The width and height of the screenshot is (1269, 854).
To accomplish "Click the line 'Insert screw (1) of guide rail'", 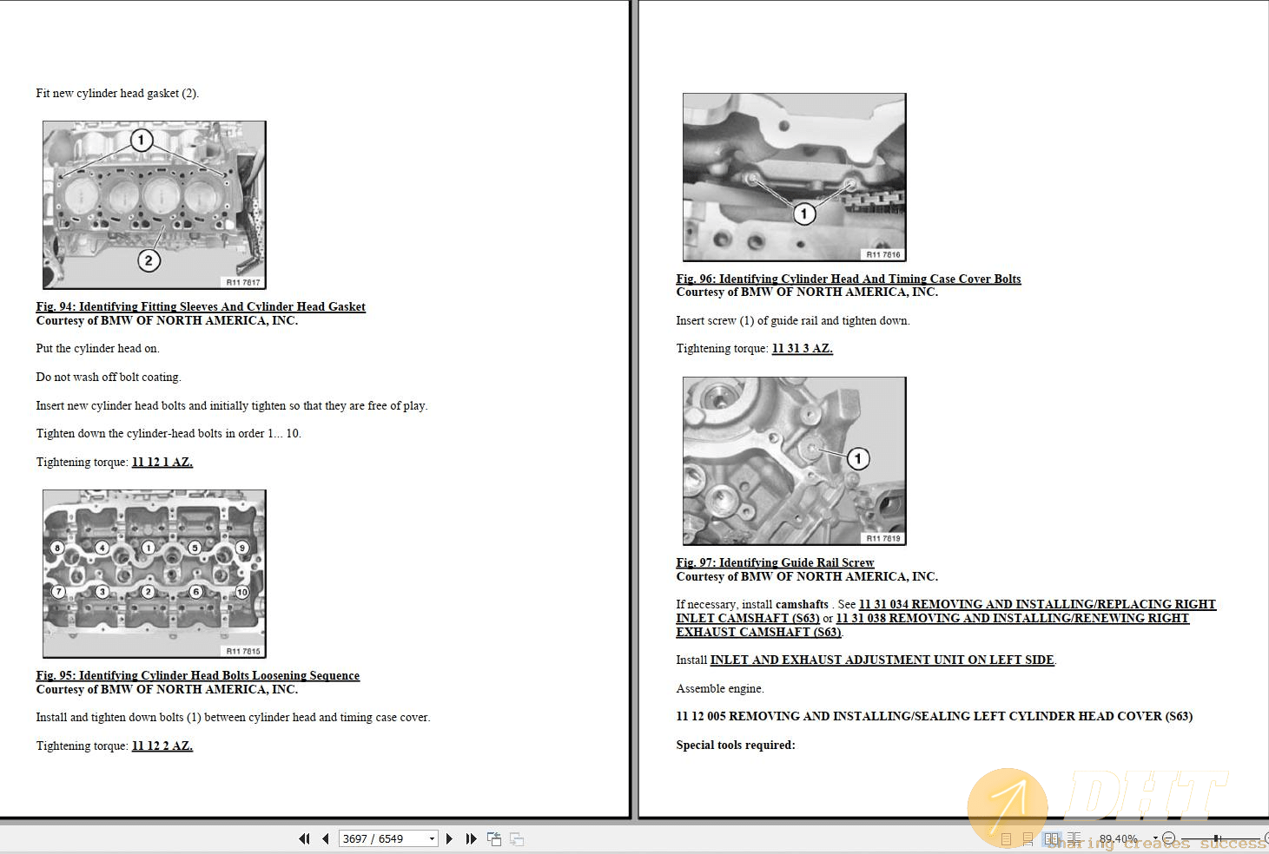I will pos(793,320).
